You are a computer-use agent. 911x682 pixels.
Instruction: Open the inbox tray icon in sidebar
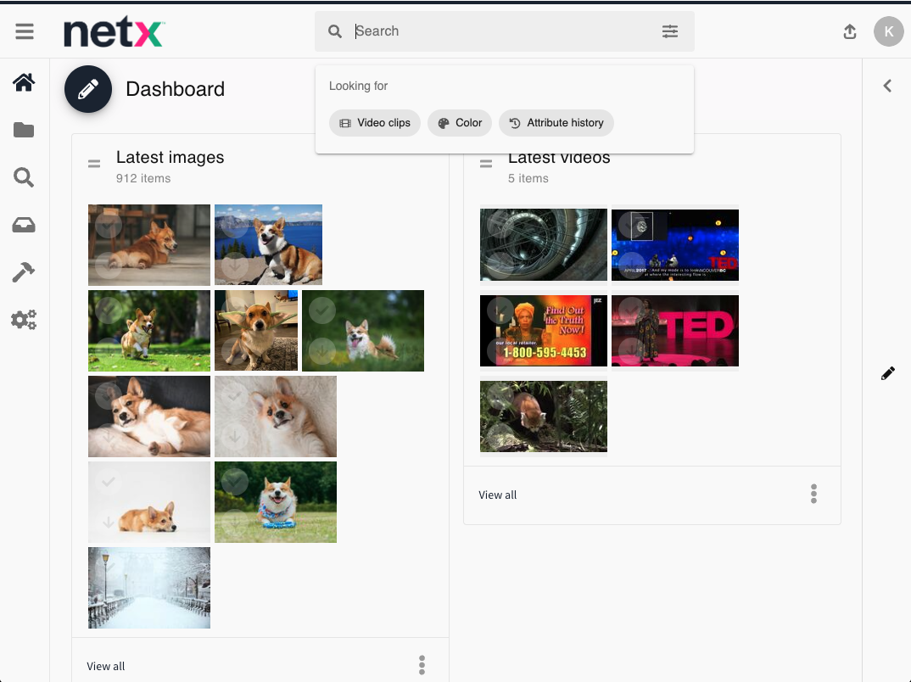(24, 225)
